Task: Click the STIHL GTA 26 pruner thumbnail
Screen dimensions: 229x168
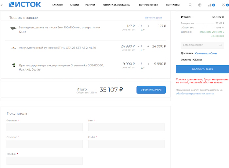Action: coord(13,48)
